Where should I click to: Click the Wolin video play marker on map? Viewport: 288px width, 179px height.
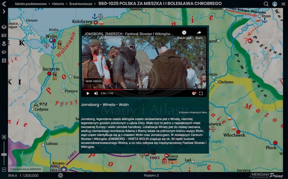click(51, 40)
